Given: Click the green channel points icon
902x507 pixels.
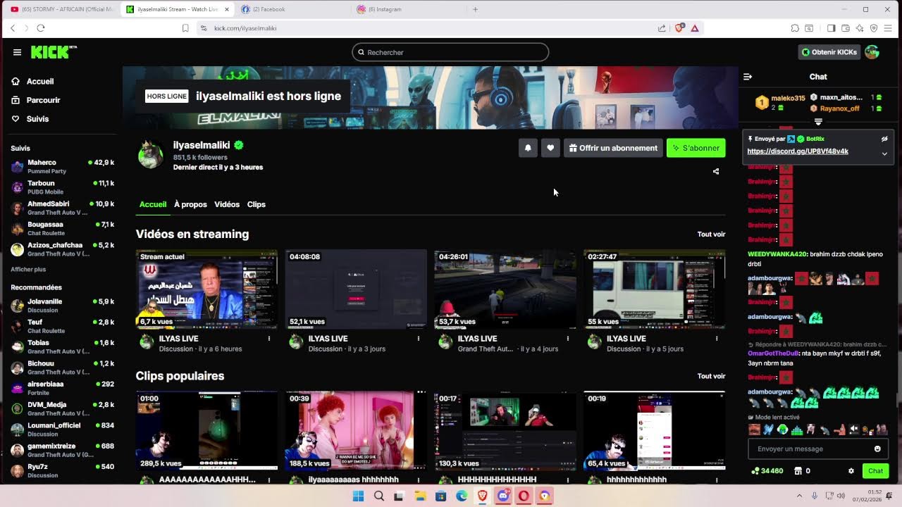Looking at the screenshot, I should tap(755, 471).
